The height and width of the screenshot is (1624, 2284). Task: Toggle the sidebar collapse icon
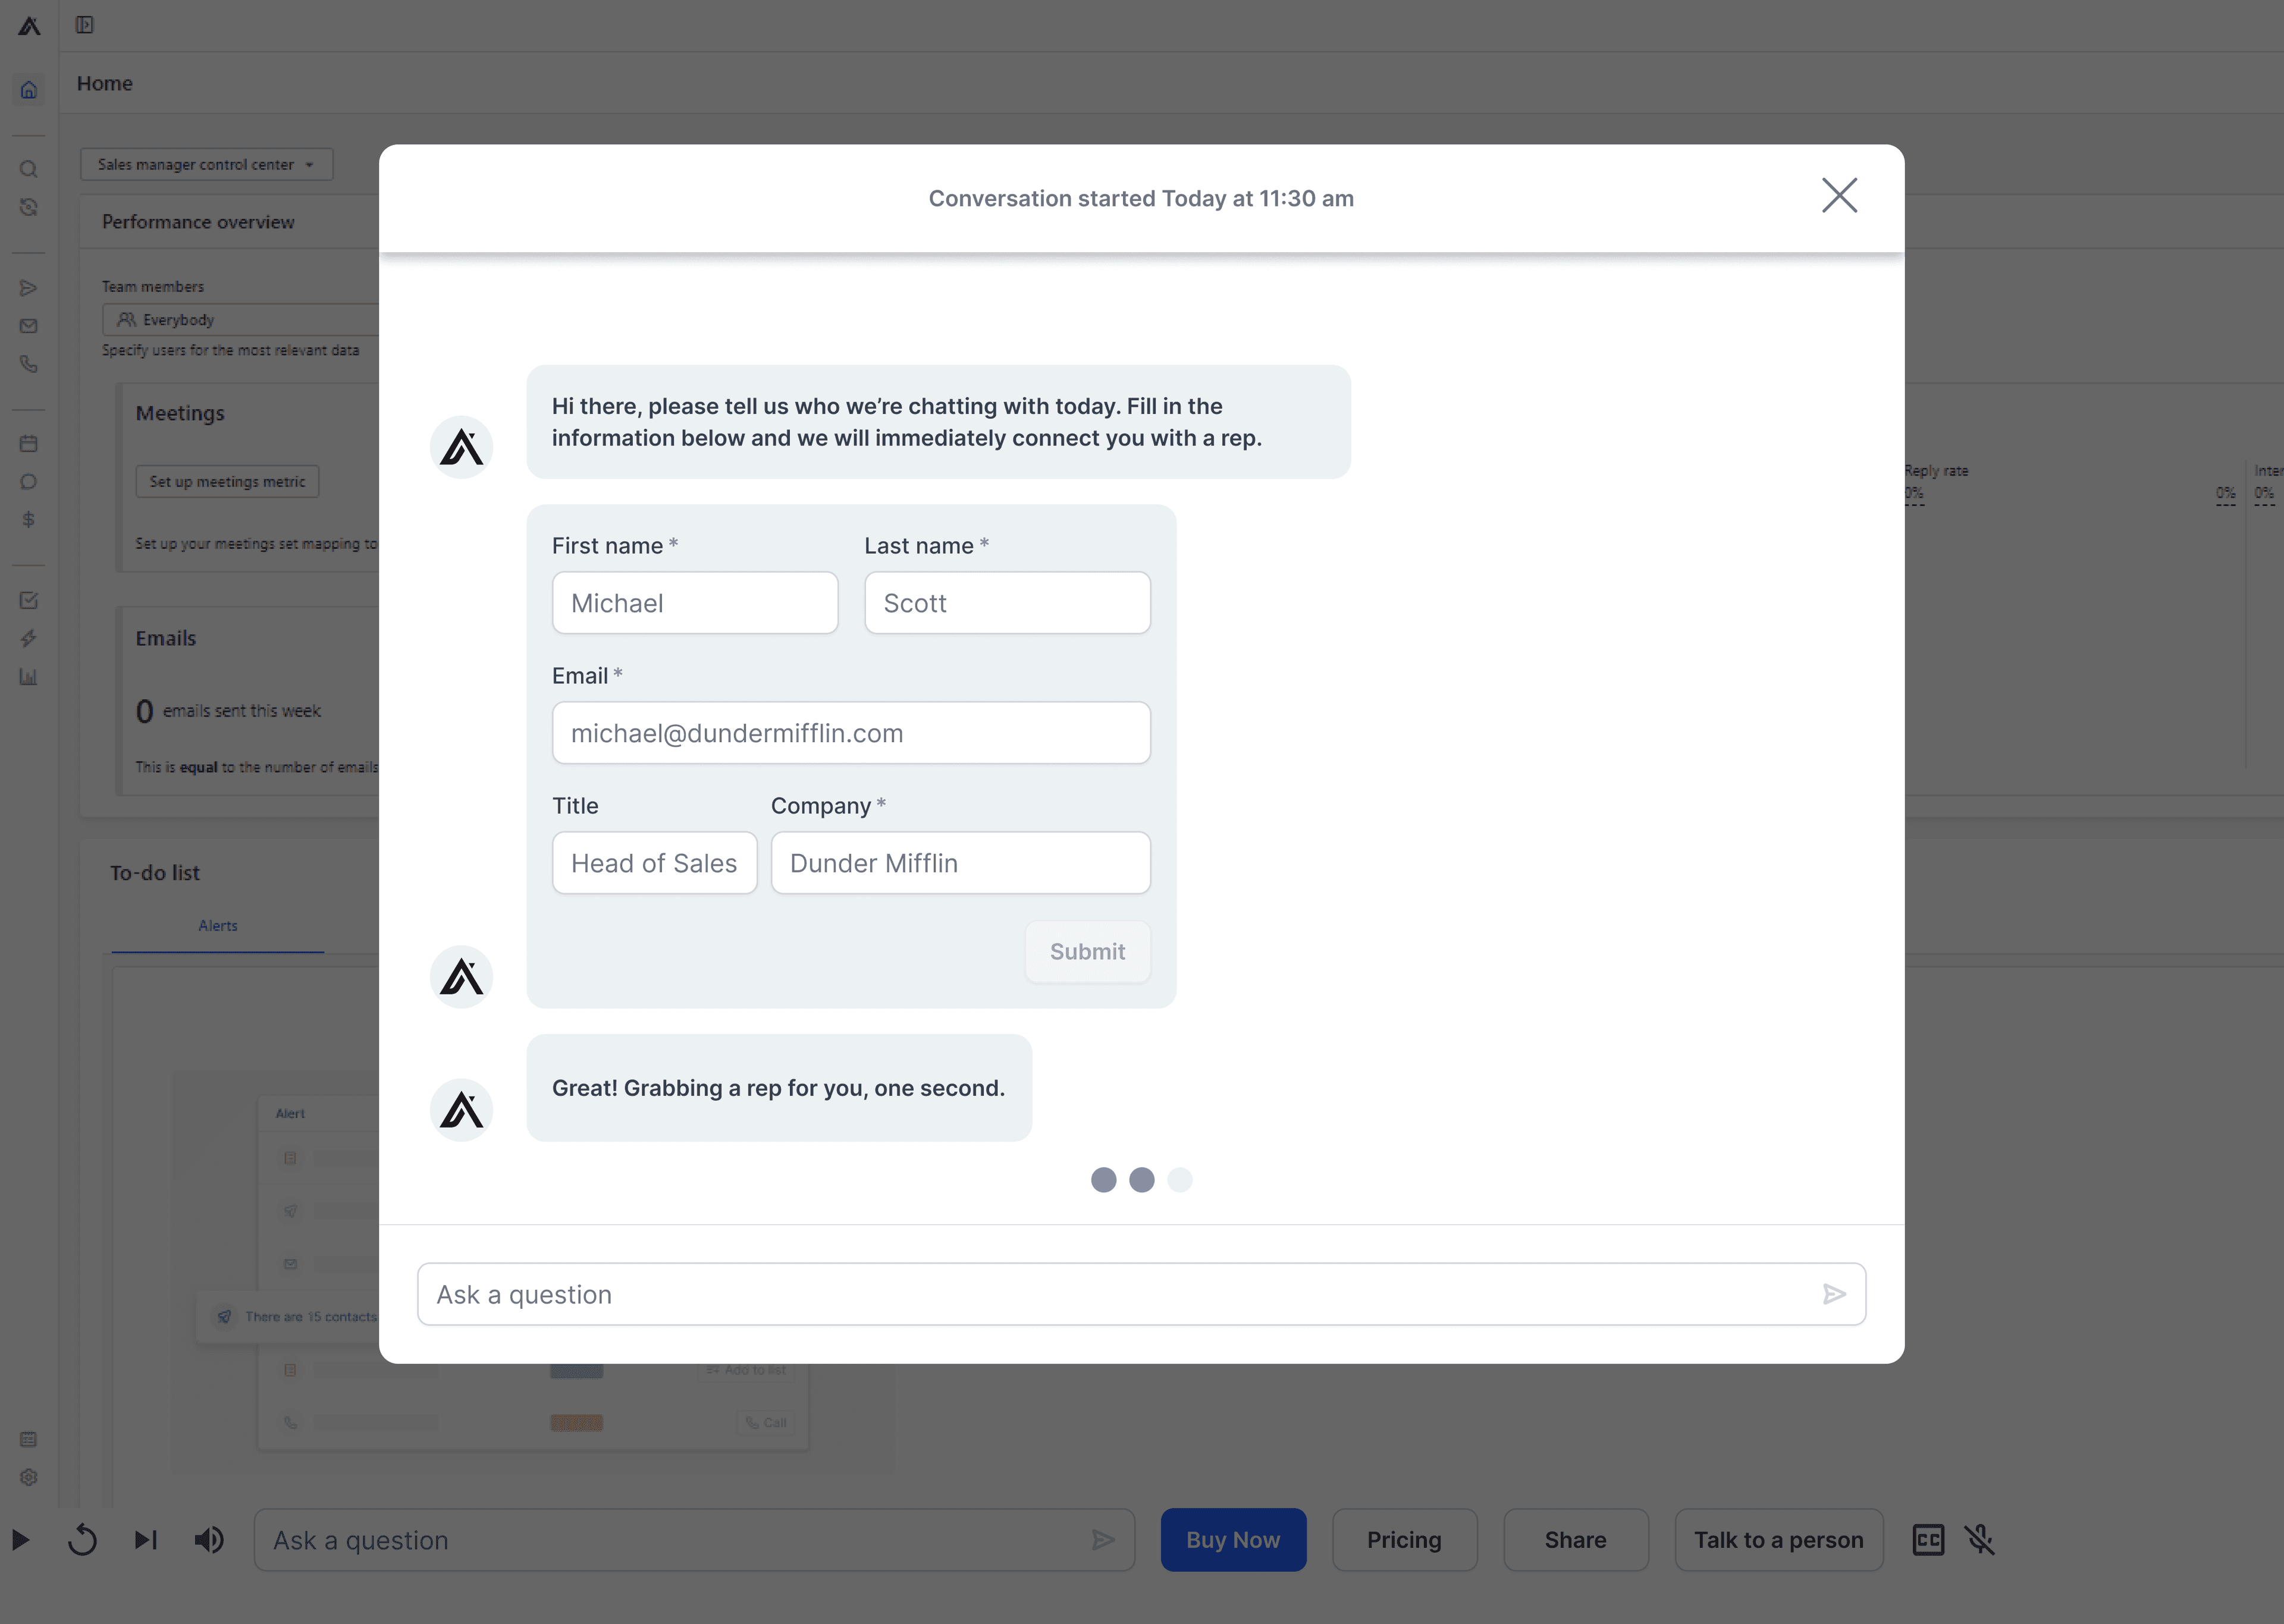(85, 25)
